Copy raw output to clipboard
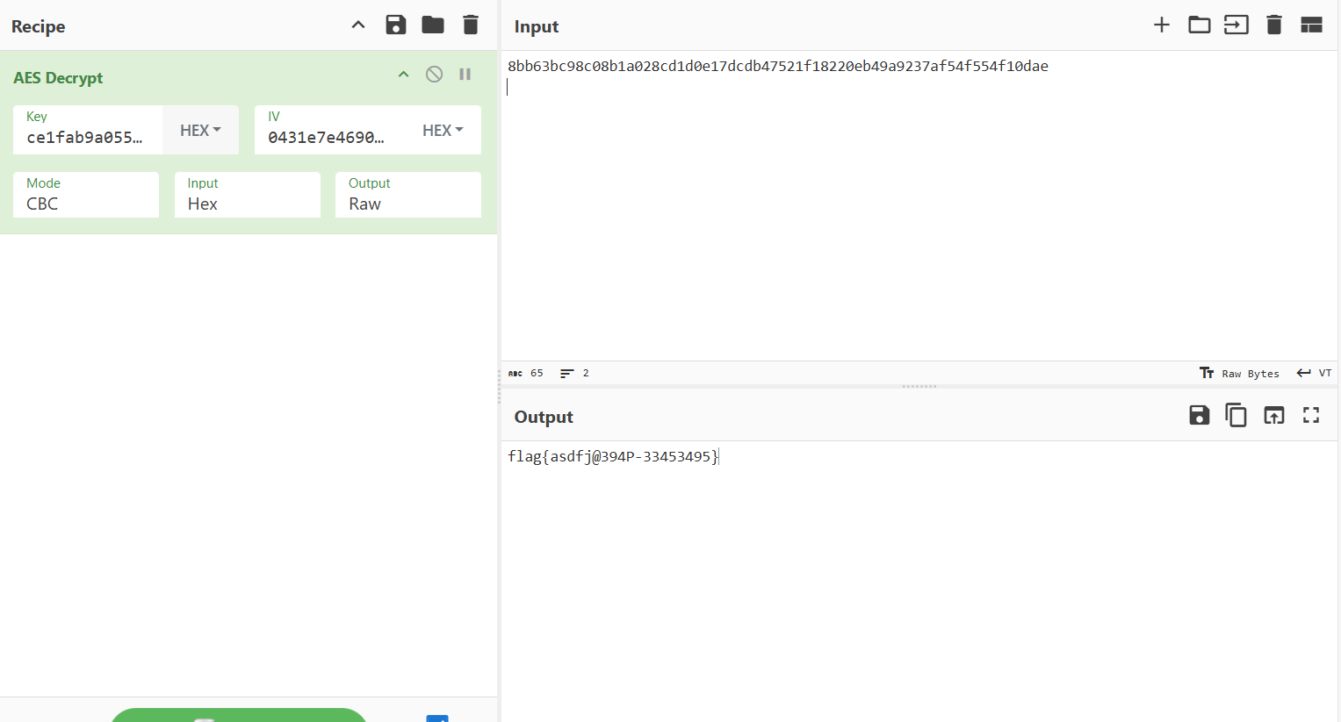The width and height of the screenshot is (1341, 722). (x=1236, y=415)
